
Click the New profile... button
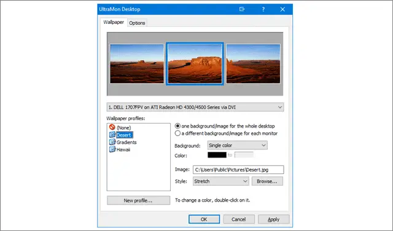138,200
